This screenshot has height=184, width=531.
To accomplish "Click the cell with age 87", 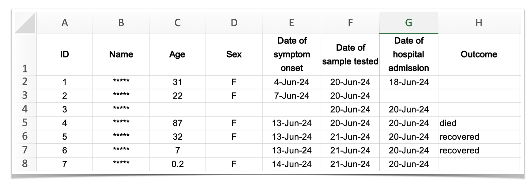I will pyautogui.click(x=177, y=123).
